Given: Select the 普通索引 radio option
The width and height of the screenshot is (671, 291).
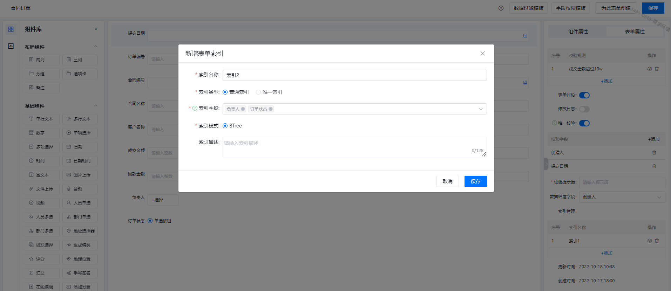Looking at the screenshot, I should click(x=225, y=92).
